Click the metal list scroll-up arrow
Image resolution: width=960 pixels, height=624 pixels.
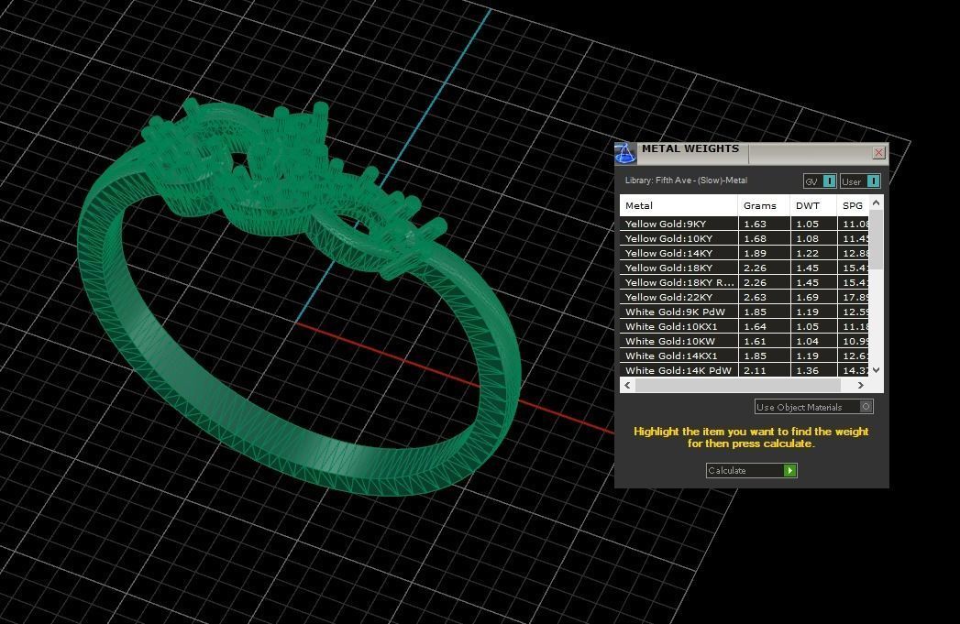[x=877, y=203]
